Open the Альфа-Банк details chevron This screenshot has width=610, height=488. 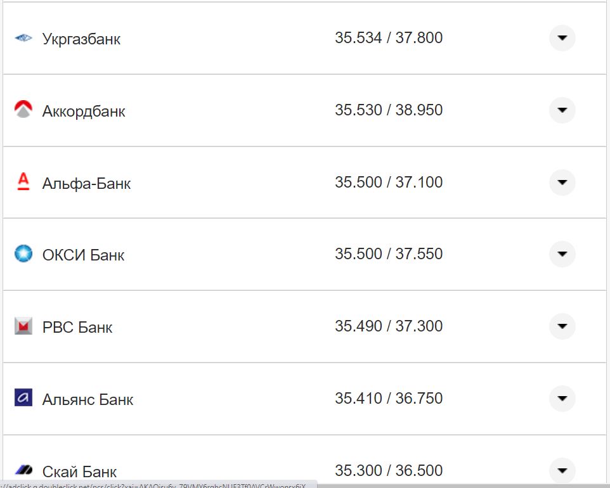coord(562,183)
